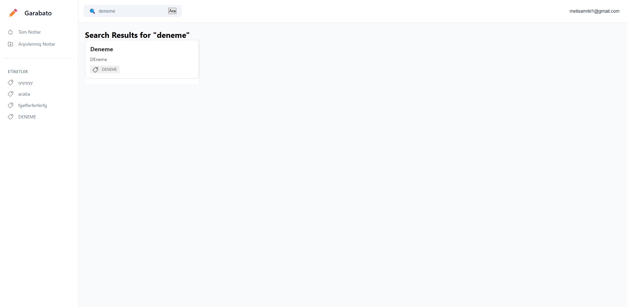Click the melisamrkl1@gmail.com account email

point(594,11)
